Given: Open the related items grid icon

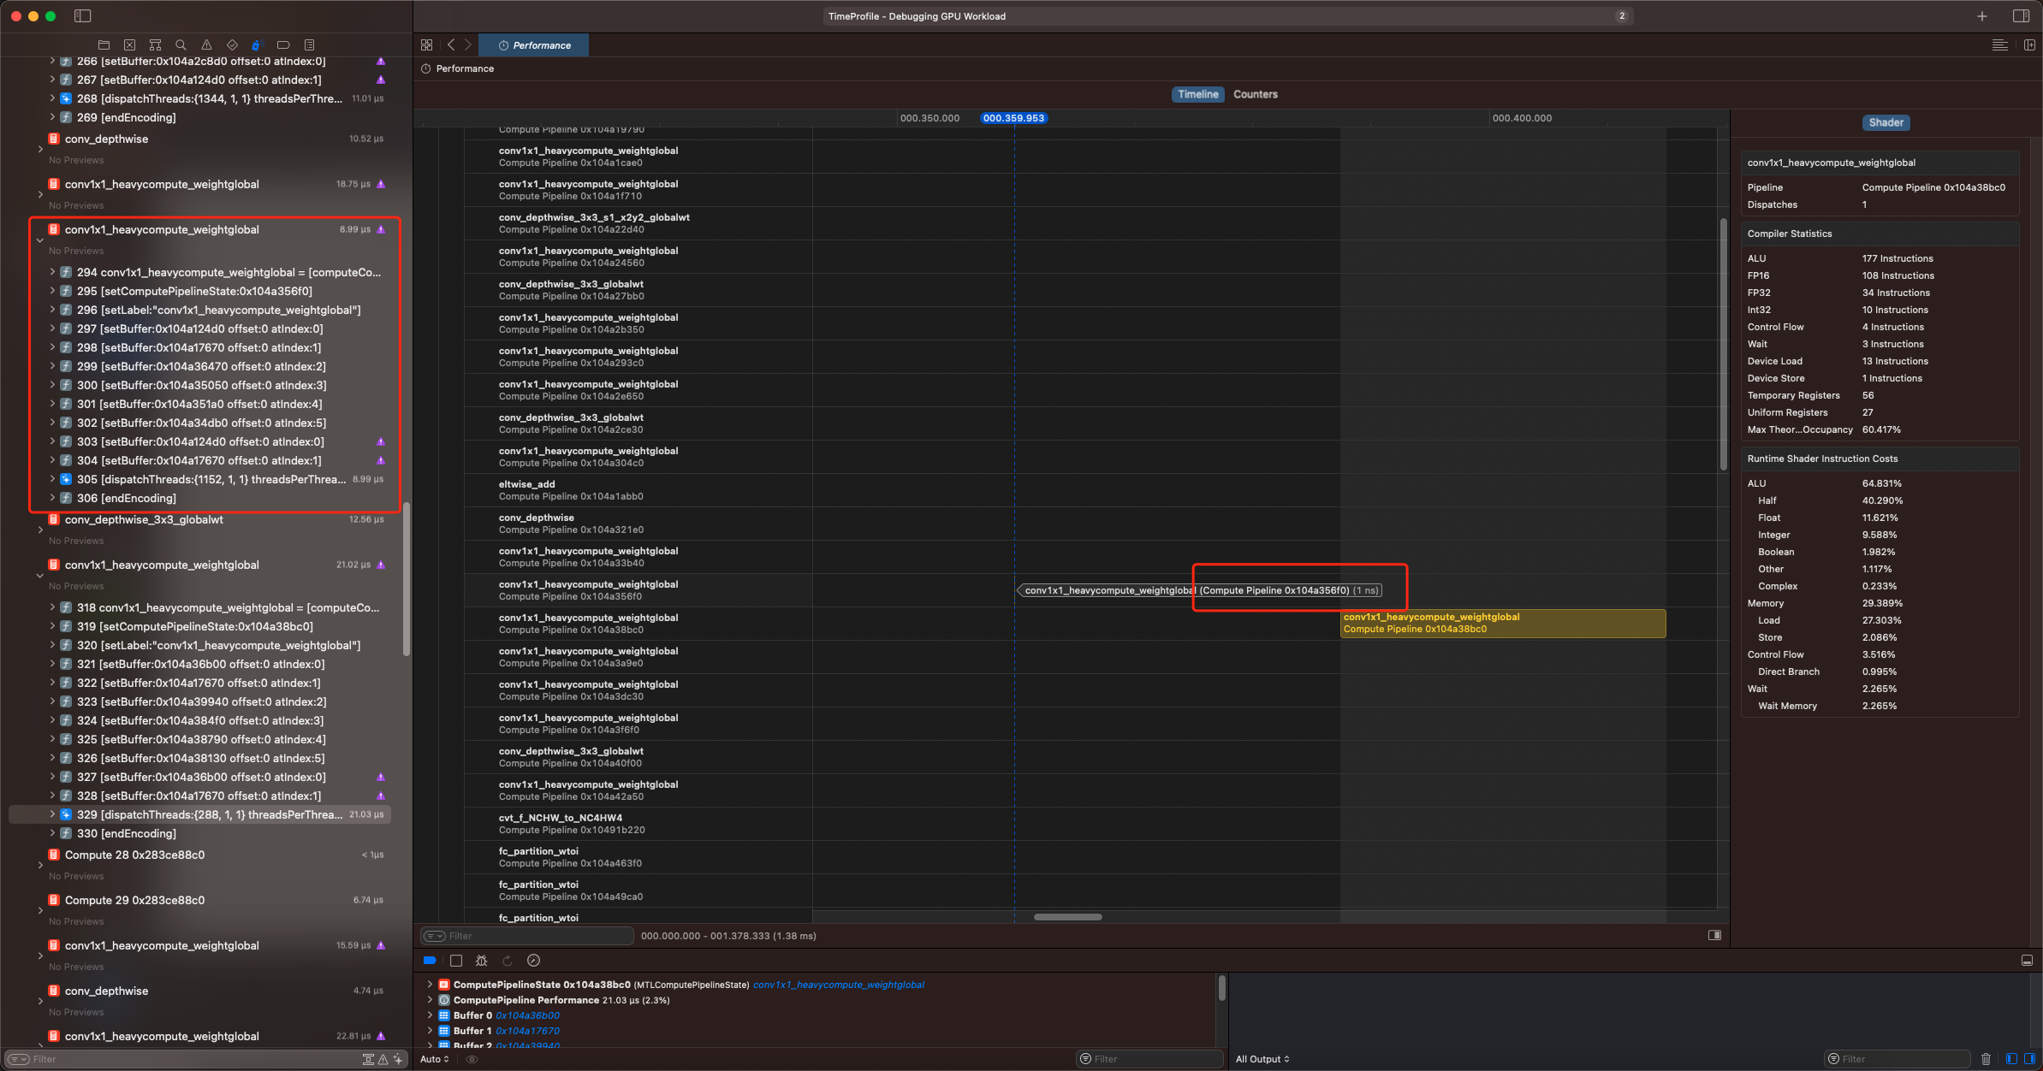Looking at the screenshot, I should [x=426, y=45].
